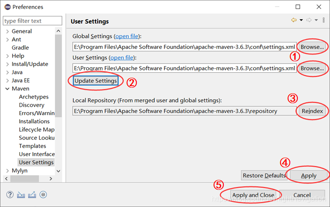Click the Apply button
Viewport: 330px width, 207px height.
click(x=309, y=175)
